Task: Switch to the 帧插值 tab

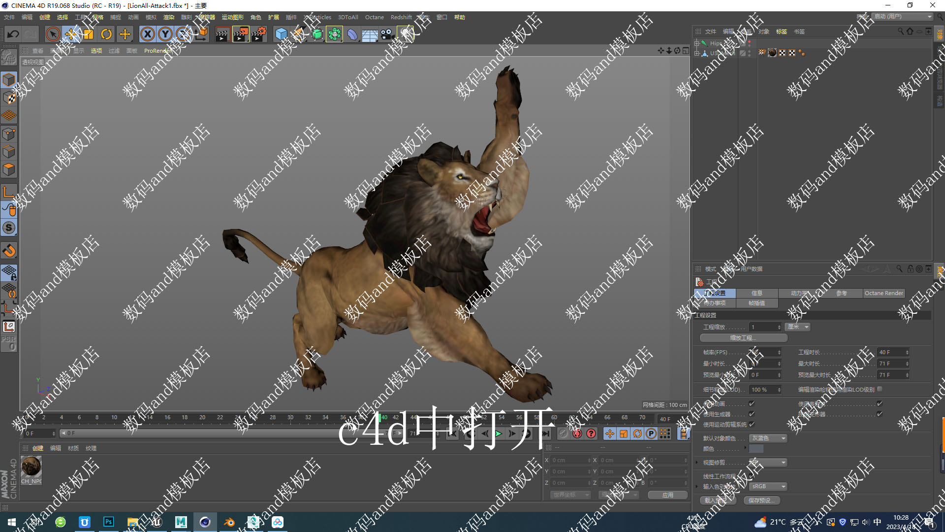Action: 757,303
